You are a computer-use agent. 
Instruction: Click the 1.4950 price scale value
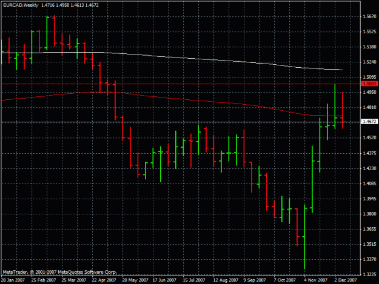(369, 92)
